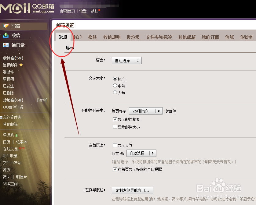This screenshot has height=205, width=256.
Task: Open 在线文档 in the sidebar
Action: click(10, 149)
